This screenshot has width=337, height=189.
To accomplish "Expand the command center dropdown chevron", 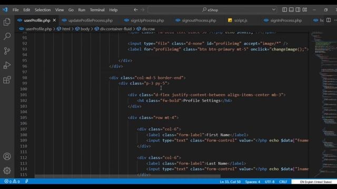I will pos(273,10).
